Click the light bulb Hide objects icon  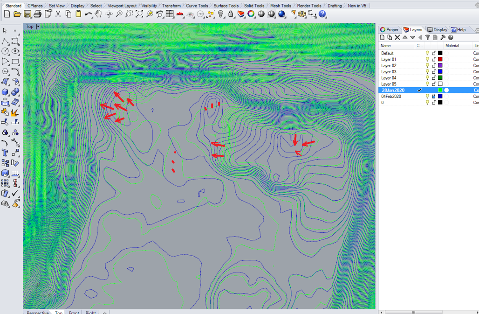point(220,14)
